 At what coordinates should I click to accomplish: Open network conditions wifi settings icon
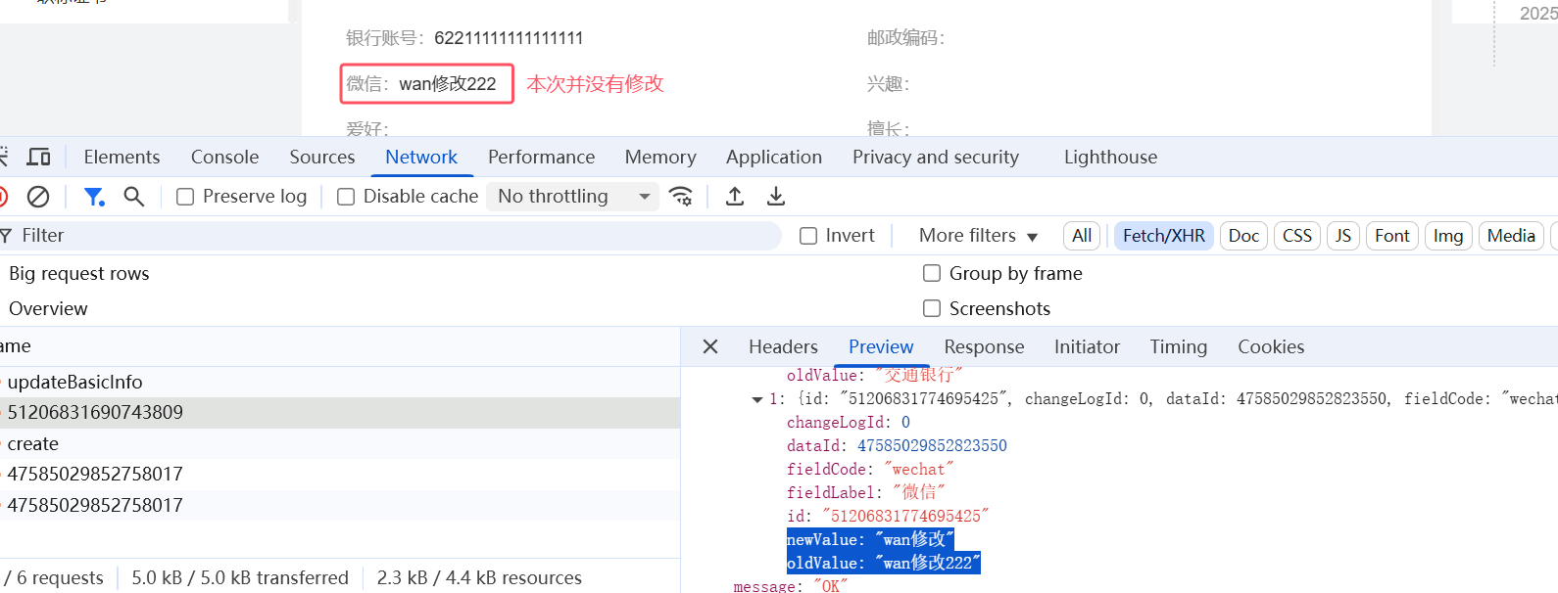click(681, 197)
